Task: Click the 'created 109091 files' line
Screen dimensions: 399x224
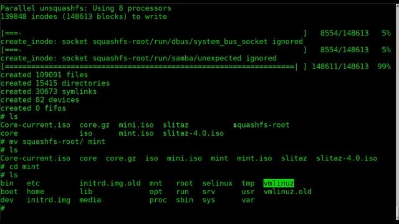Action: (x=44, y=75)
